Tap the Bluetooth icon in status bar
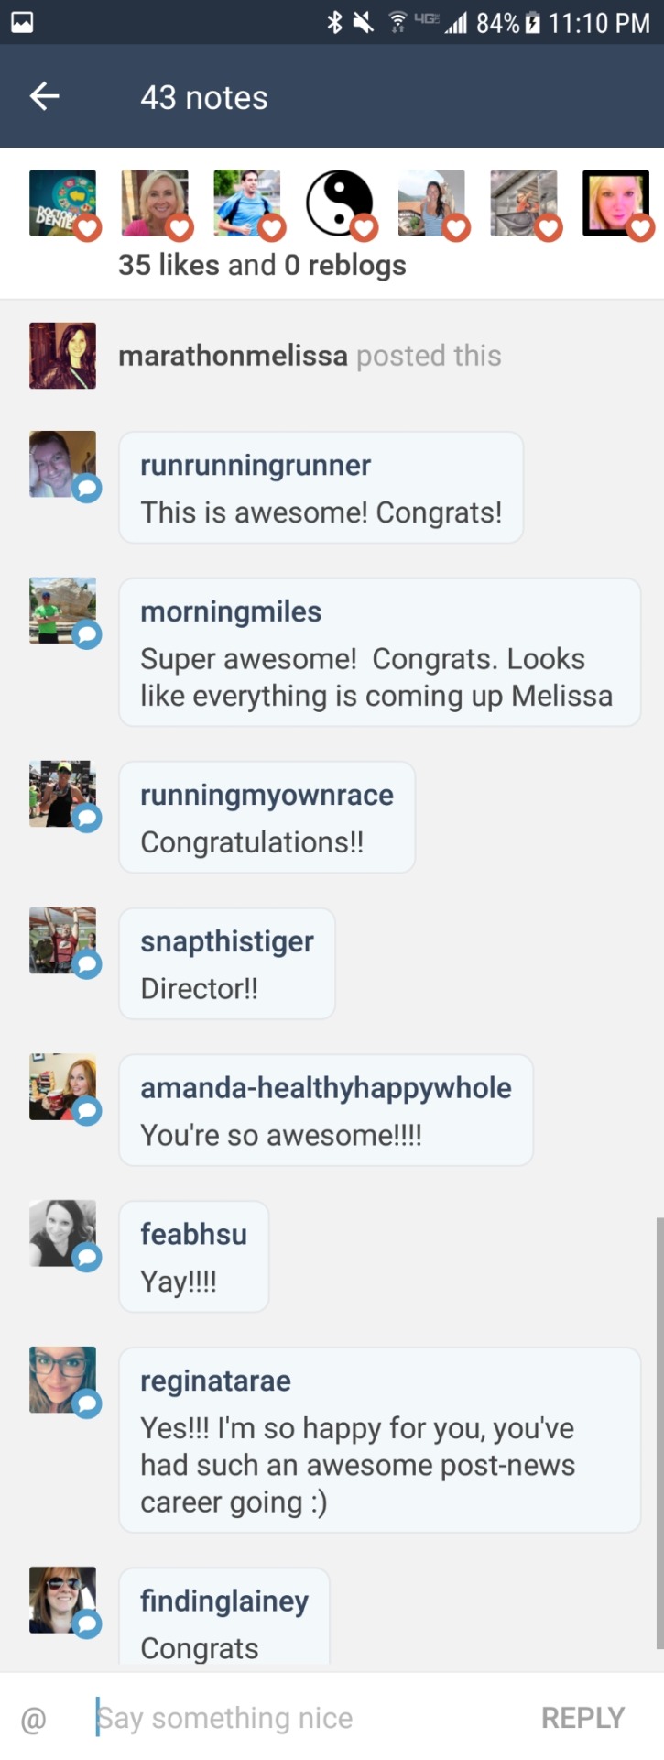 coord(334,22)
